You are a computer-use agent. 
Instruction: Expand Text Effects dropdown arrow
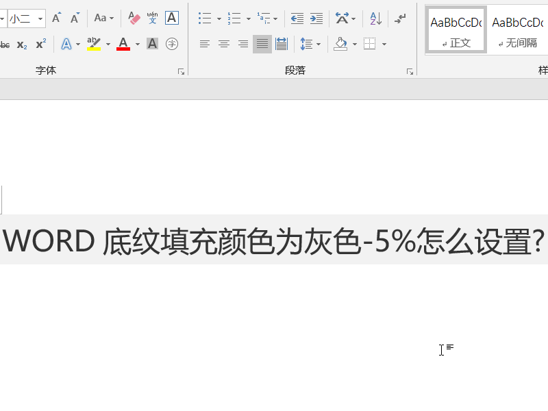click(78, 45)
